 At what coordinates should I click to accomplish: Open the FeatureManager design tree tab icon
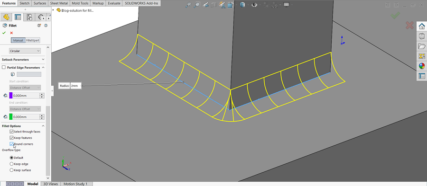click(x=6, y=17)
